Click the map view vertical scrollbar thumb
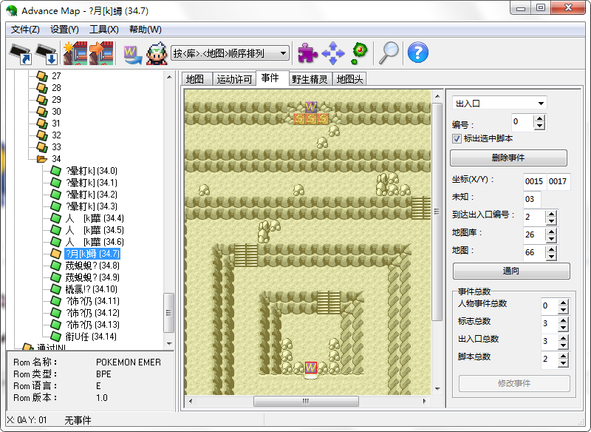This screenshot has width=591, height=432. 437,212
